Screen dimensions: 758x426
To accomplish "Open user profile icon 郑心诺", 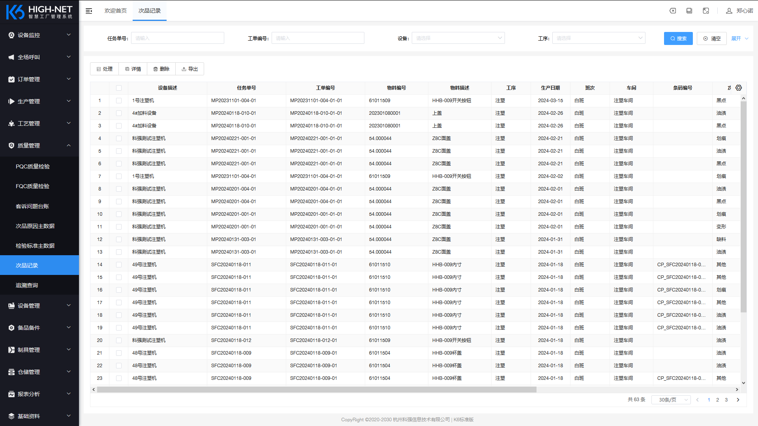I will (x=729, y=11).
